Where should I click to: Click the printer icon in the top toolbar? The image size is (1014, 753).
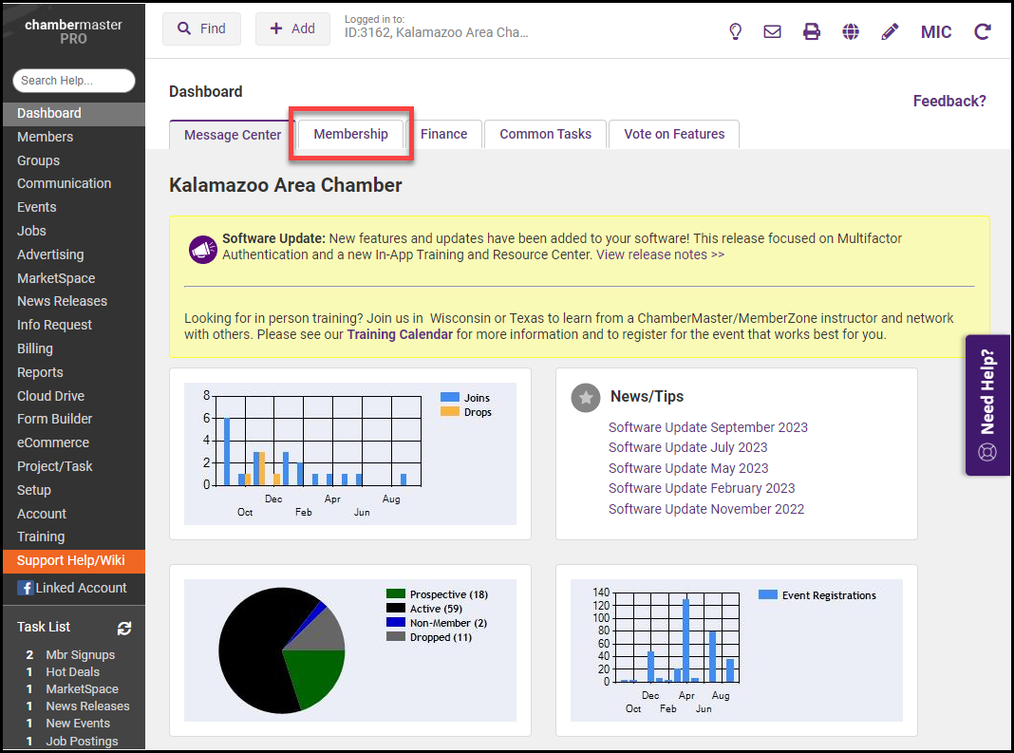[811, 31]
